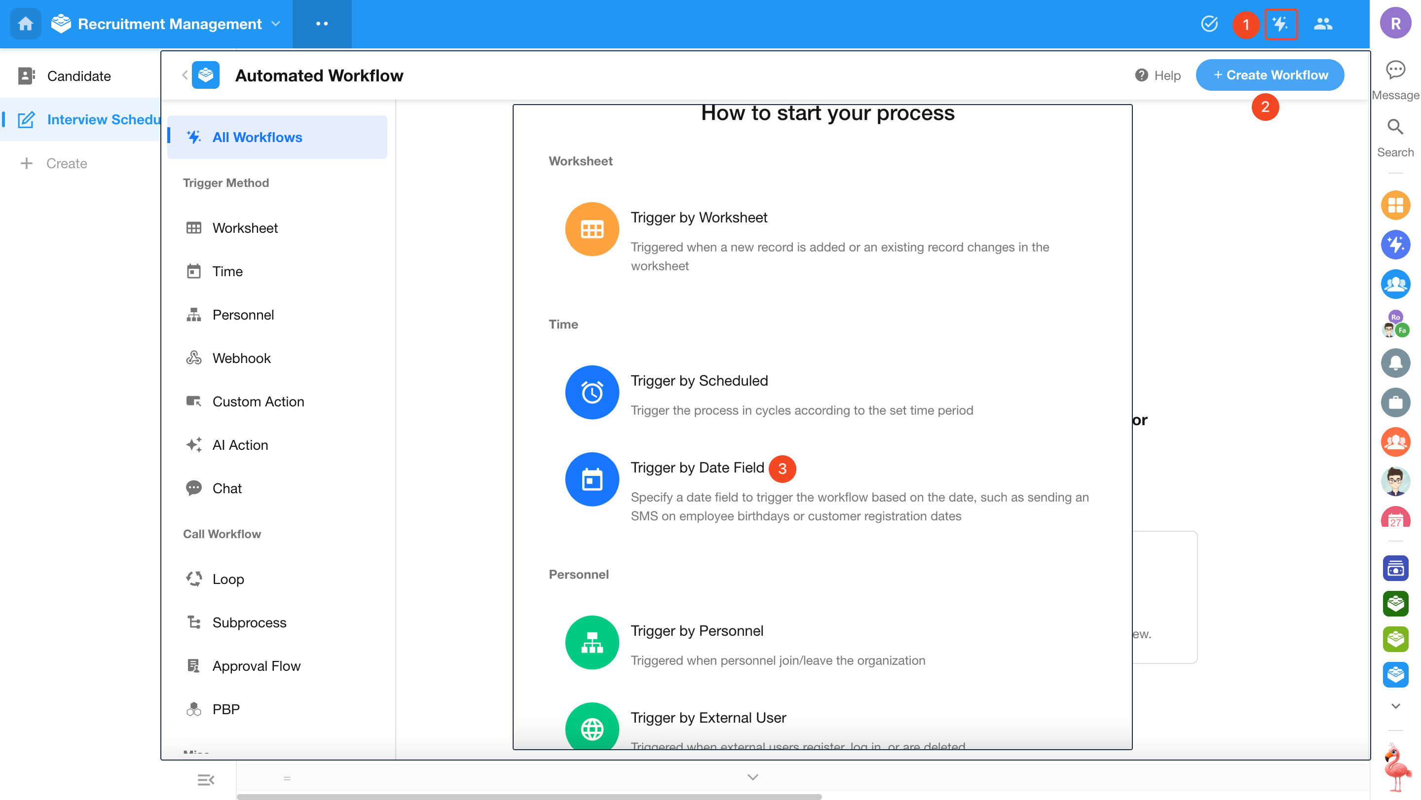Viewport: 1421px width, 800px height.
Task: Filter workflows by Time trigger
Action: [x=277, y=272]
